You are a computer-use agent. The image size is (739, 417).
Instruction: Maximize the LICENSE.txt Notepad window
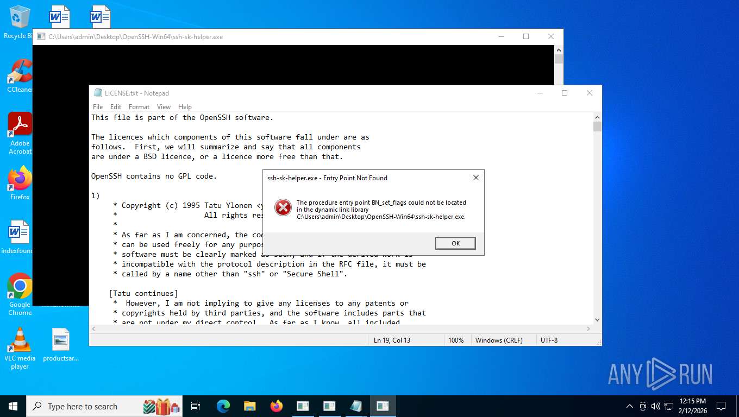[x=565, y=93]
